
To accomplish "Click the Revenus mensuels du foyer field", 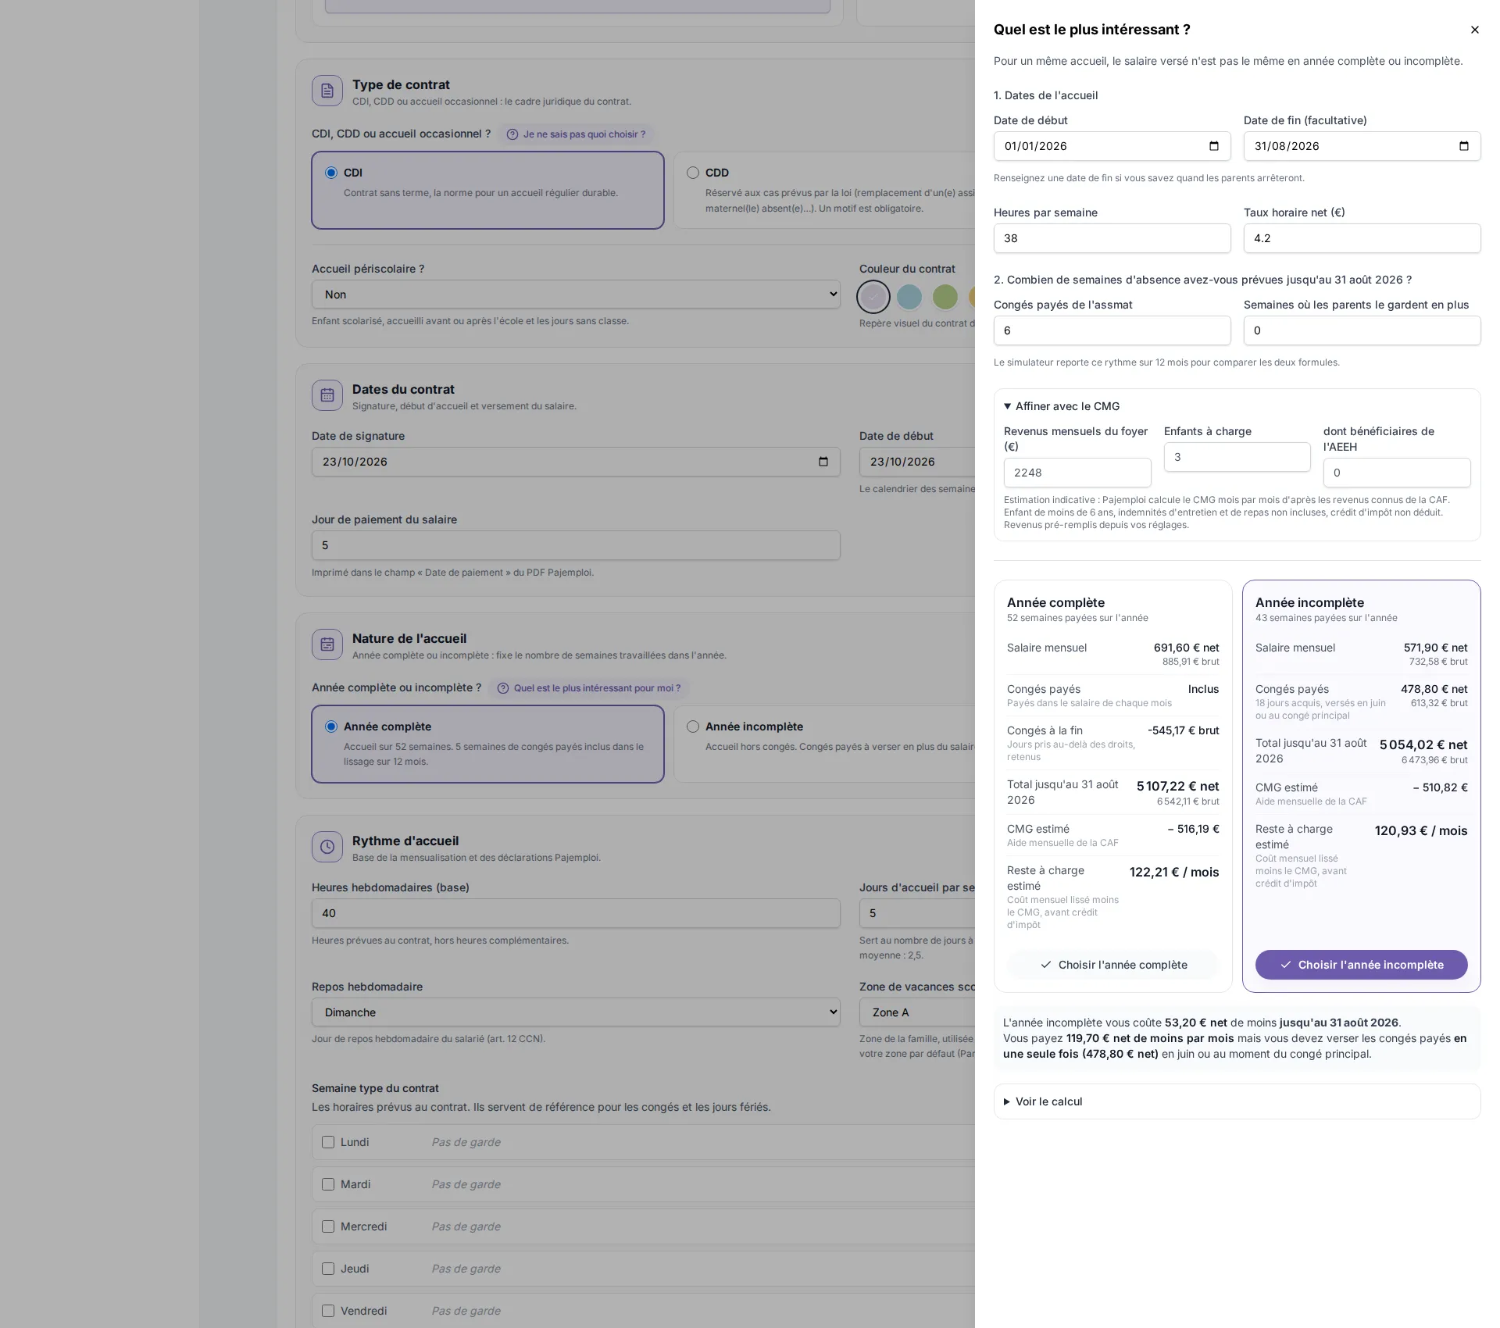I will point(1077,473).
